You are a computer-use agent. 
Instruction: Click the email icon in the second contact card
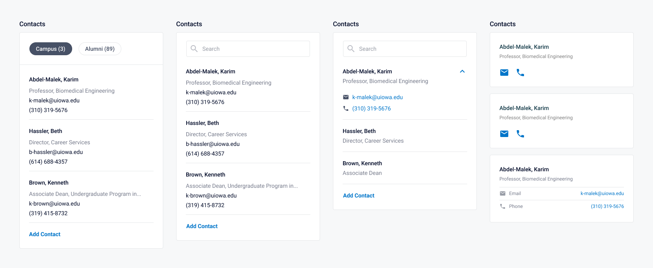pos(504,134)
